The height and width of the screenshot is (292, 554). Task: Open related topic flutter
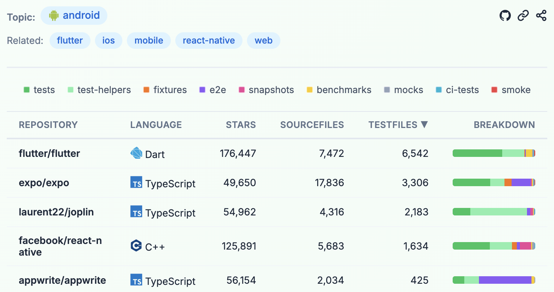click(x=70, y=41)
